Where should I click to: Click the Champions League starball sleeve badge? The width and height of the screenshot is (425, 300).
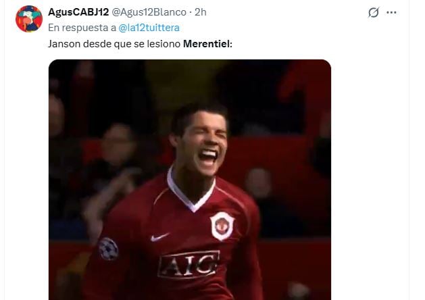[108, 249]
